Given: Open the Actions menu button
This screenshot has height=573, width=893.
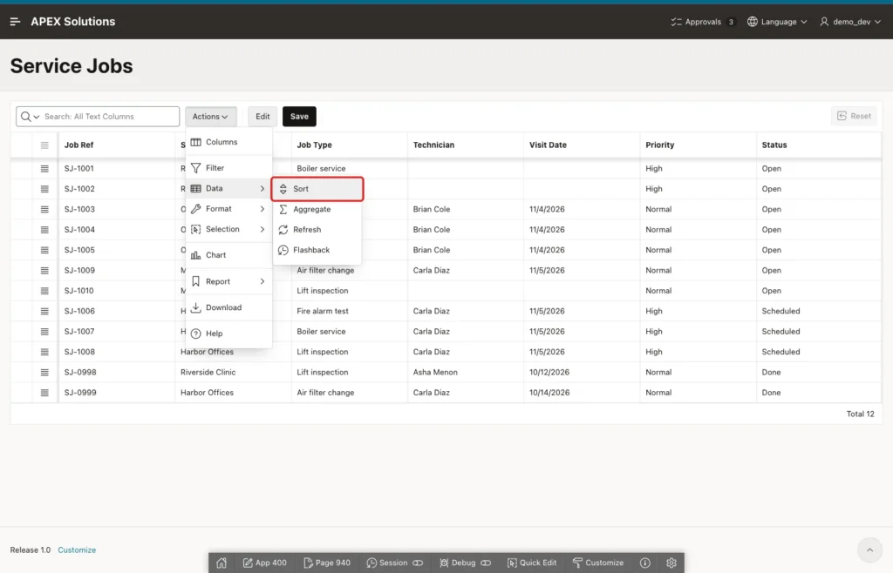Looking at the screenshot, I should pos(210,117).
